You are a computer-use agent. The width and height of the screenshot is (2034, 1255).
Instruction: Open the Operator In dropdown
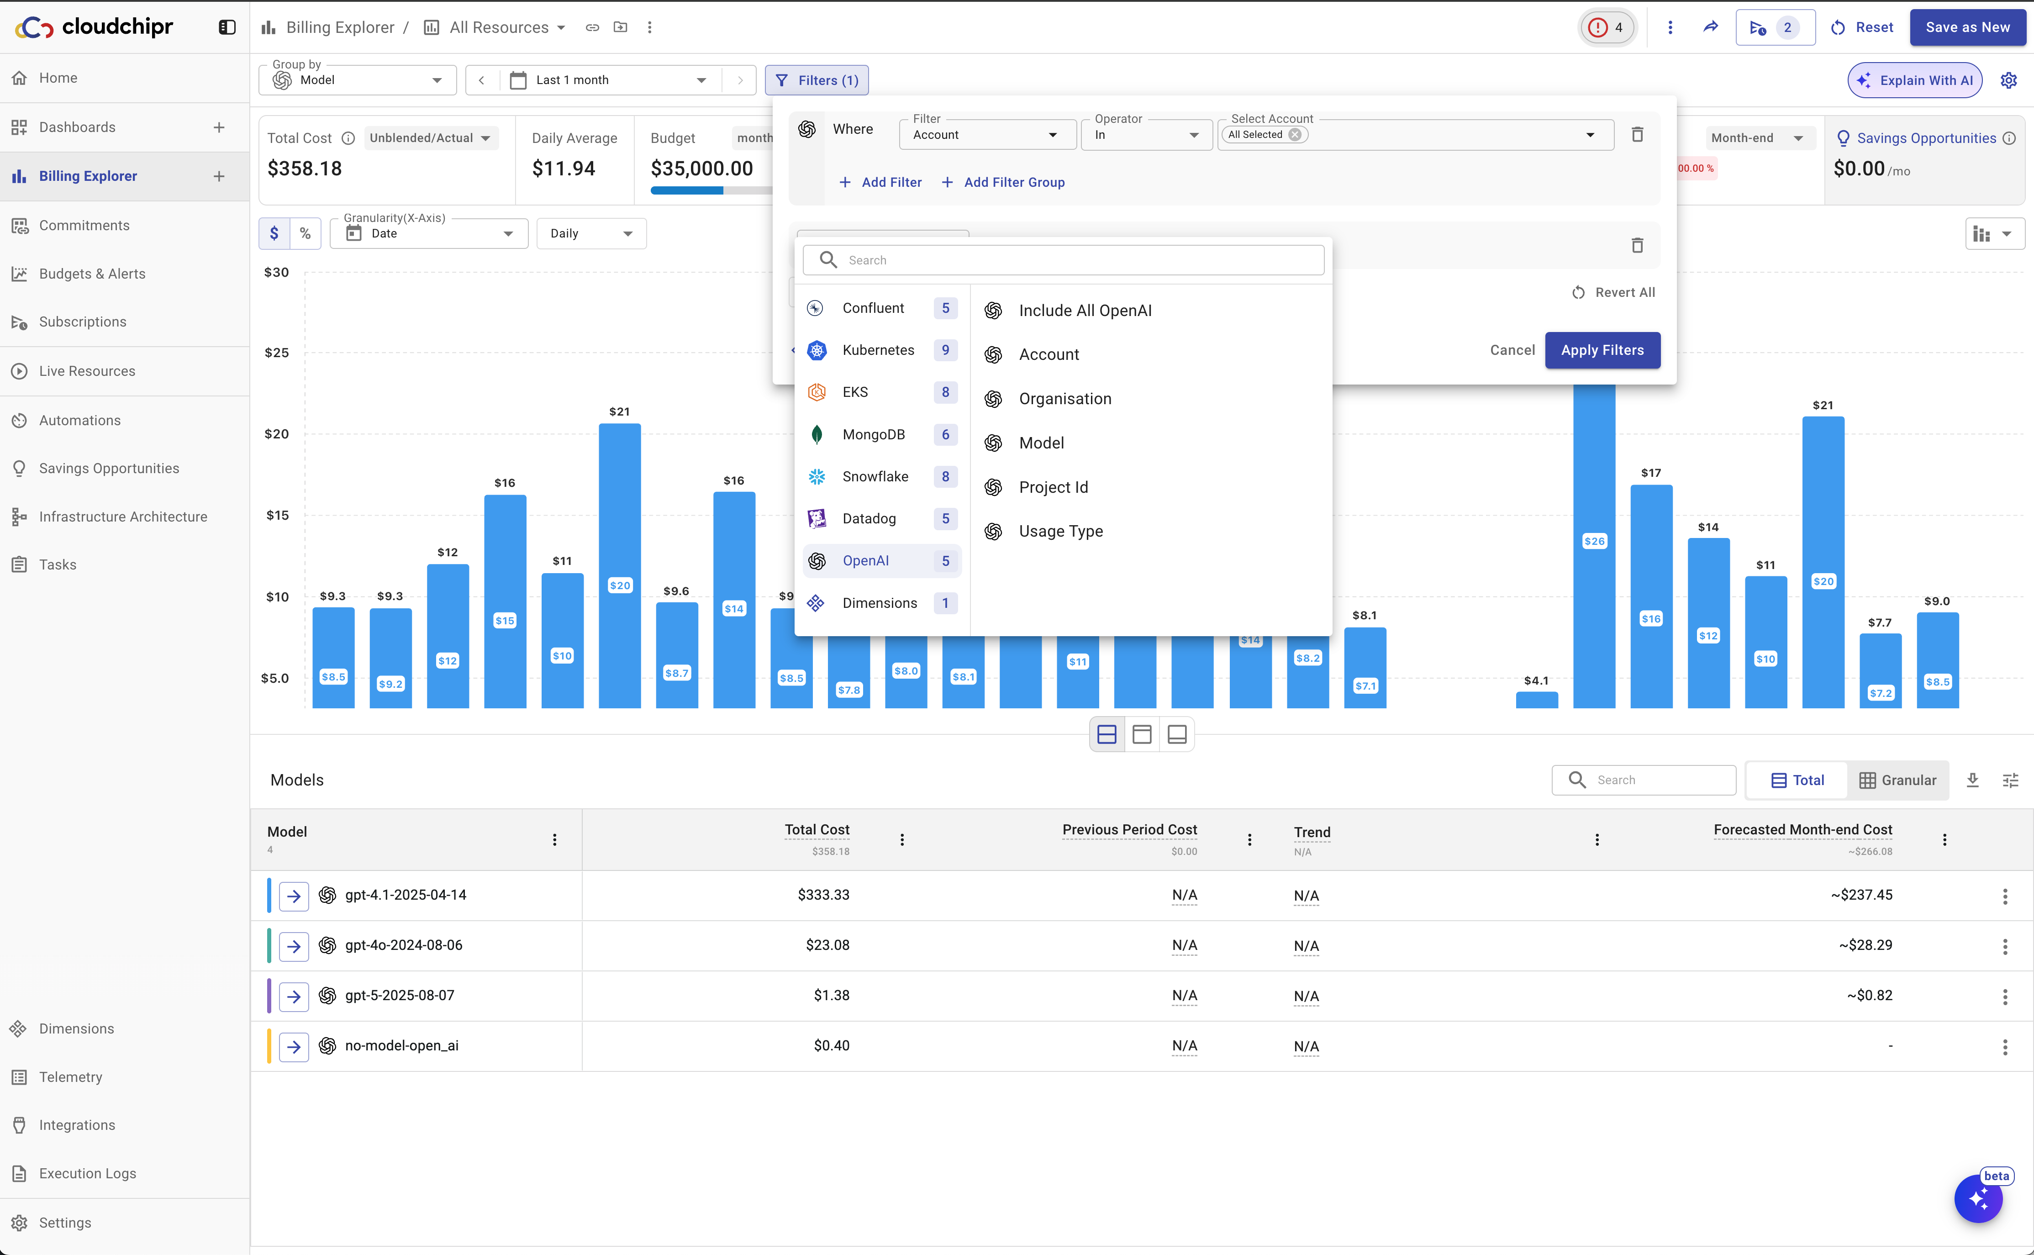tap(1146, 134)
